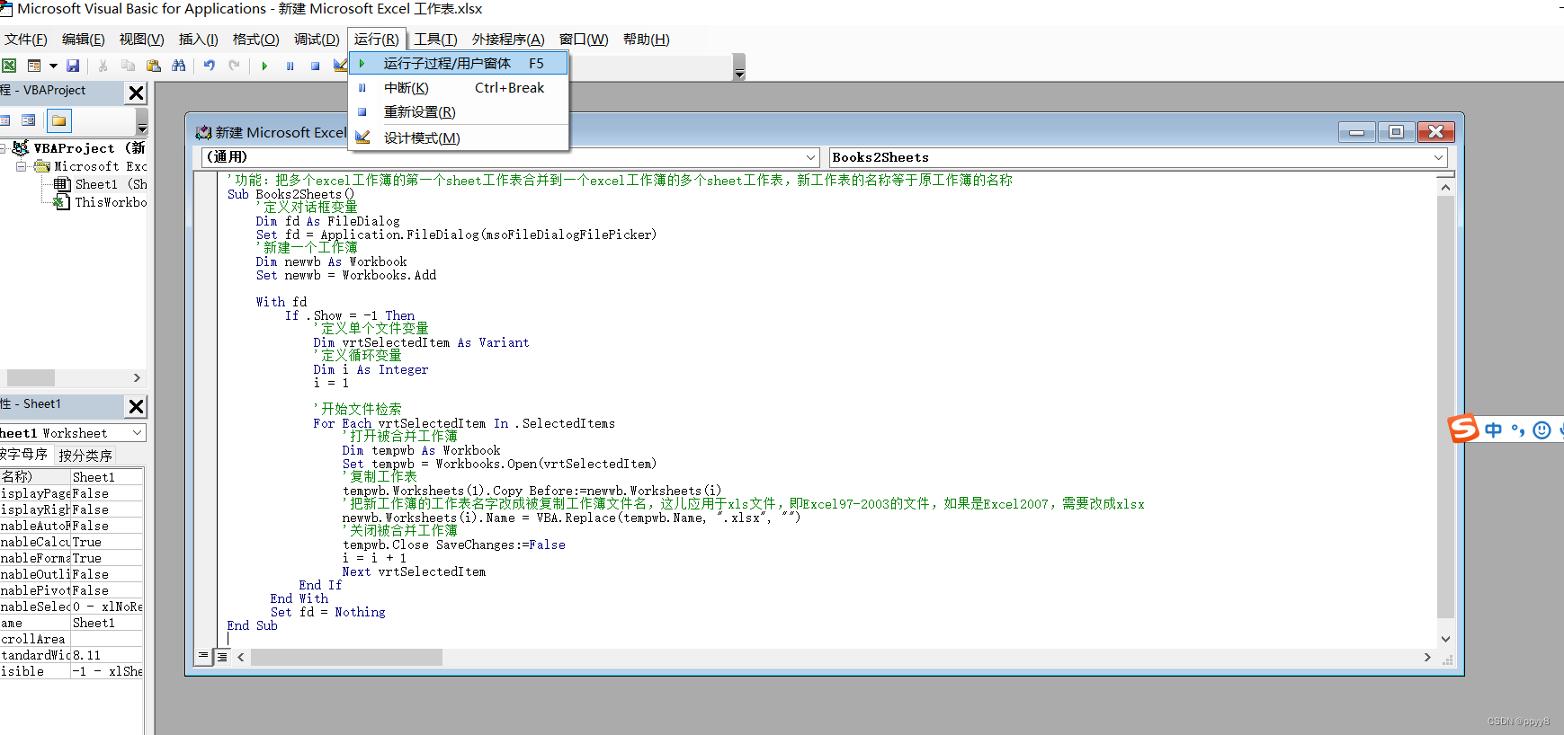Collapse the Microsoft Excel Objects folder
This screenshot has width=1564, height=735.
pyautogui.click(x=21, y=166)
